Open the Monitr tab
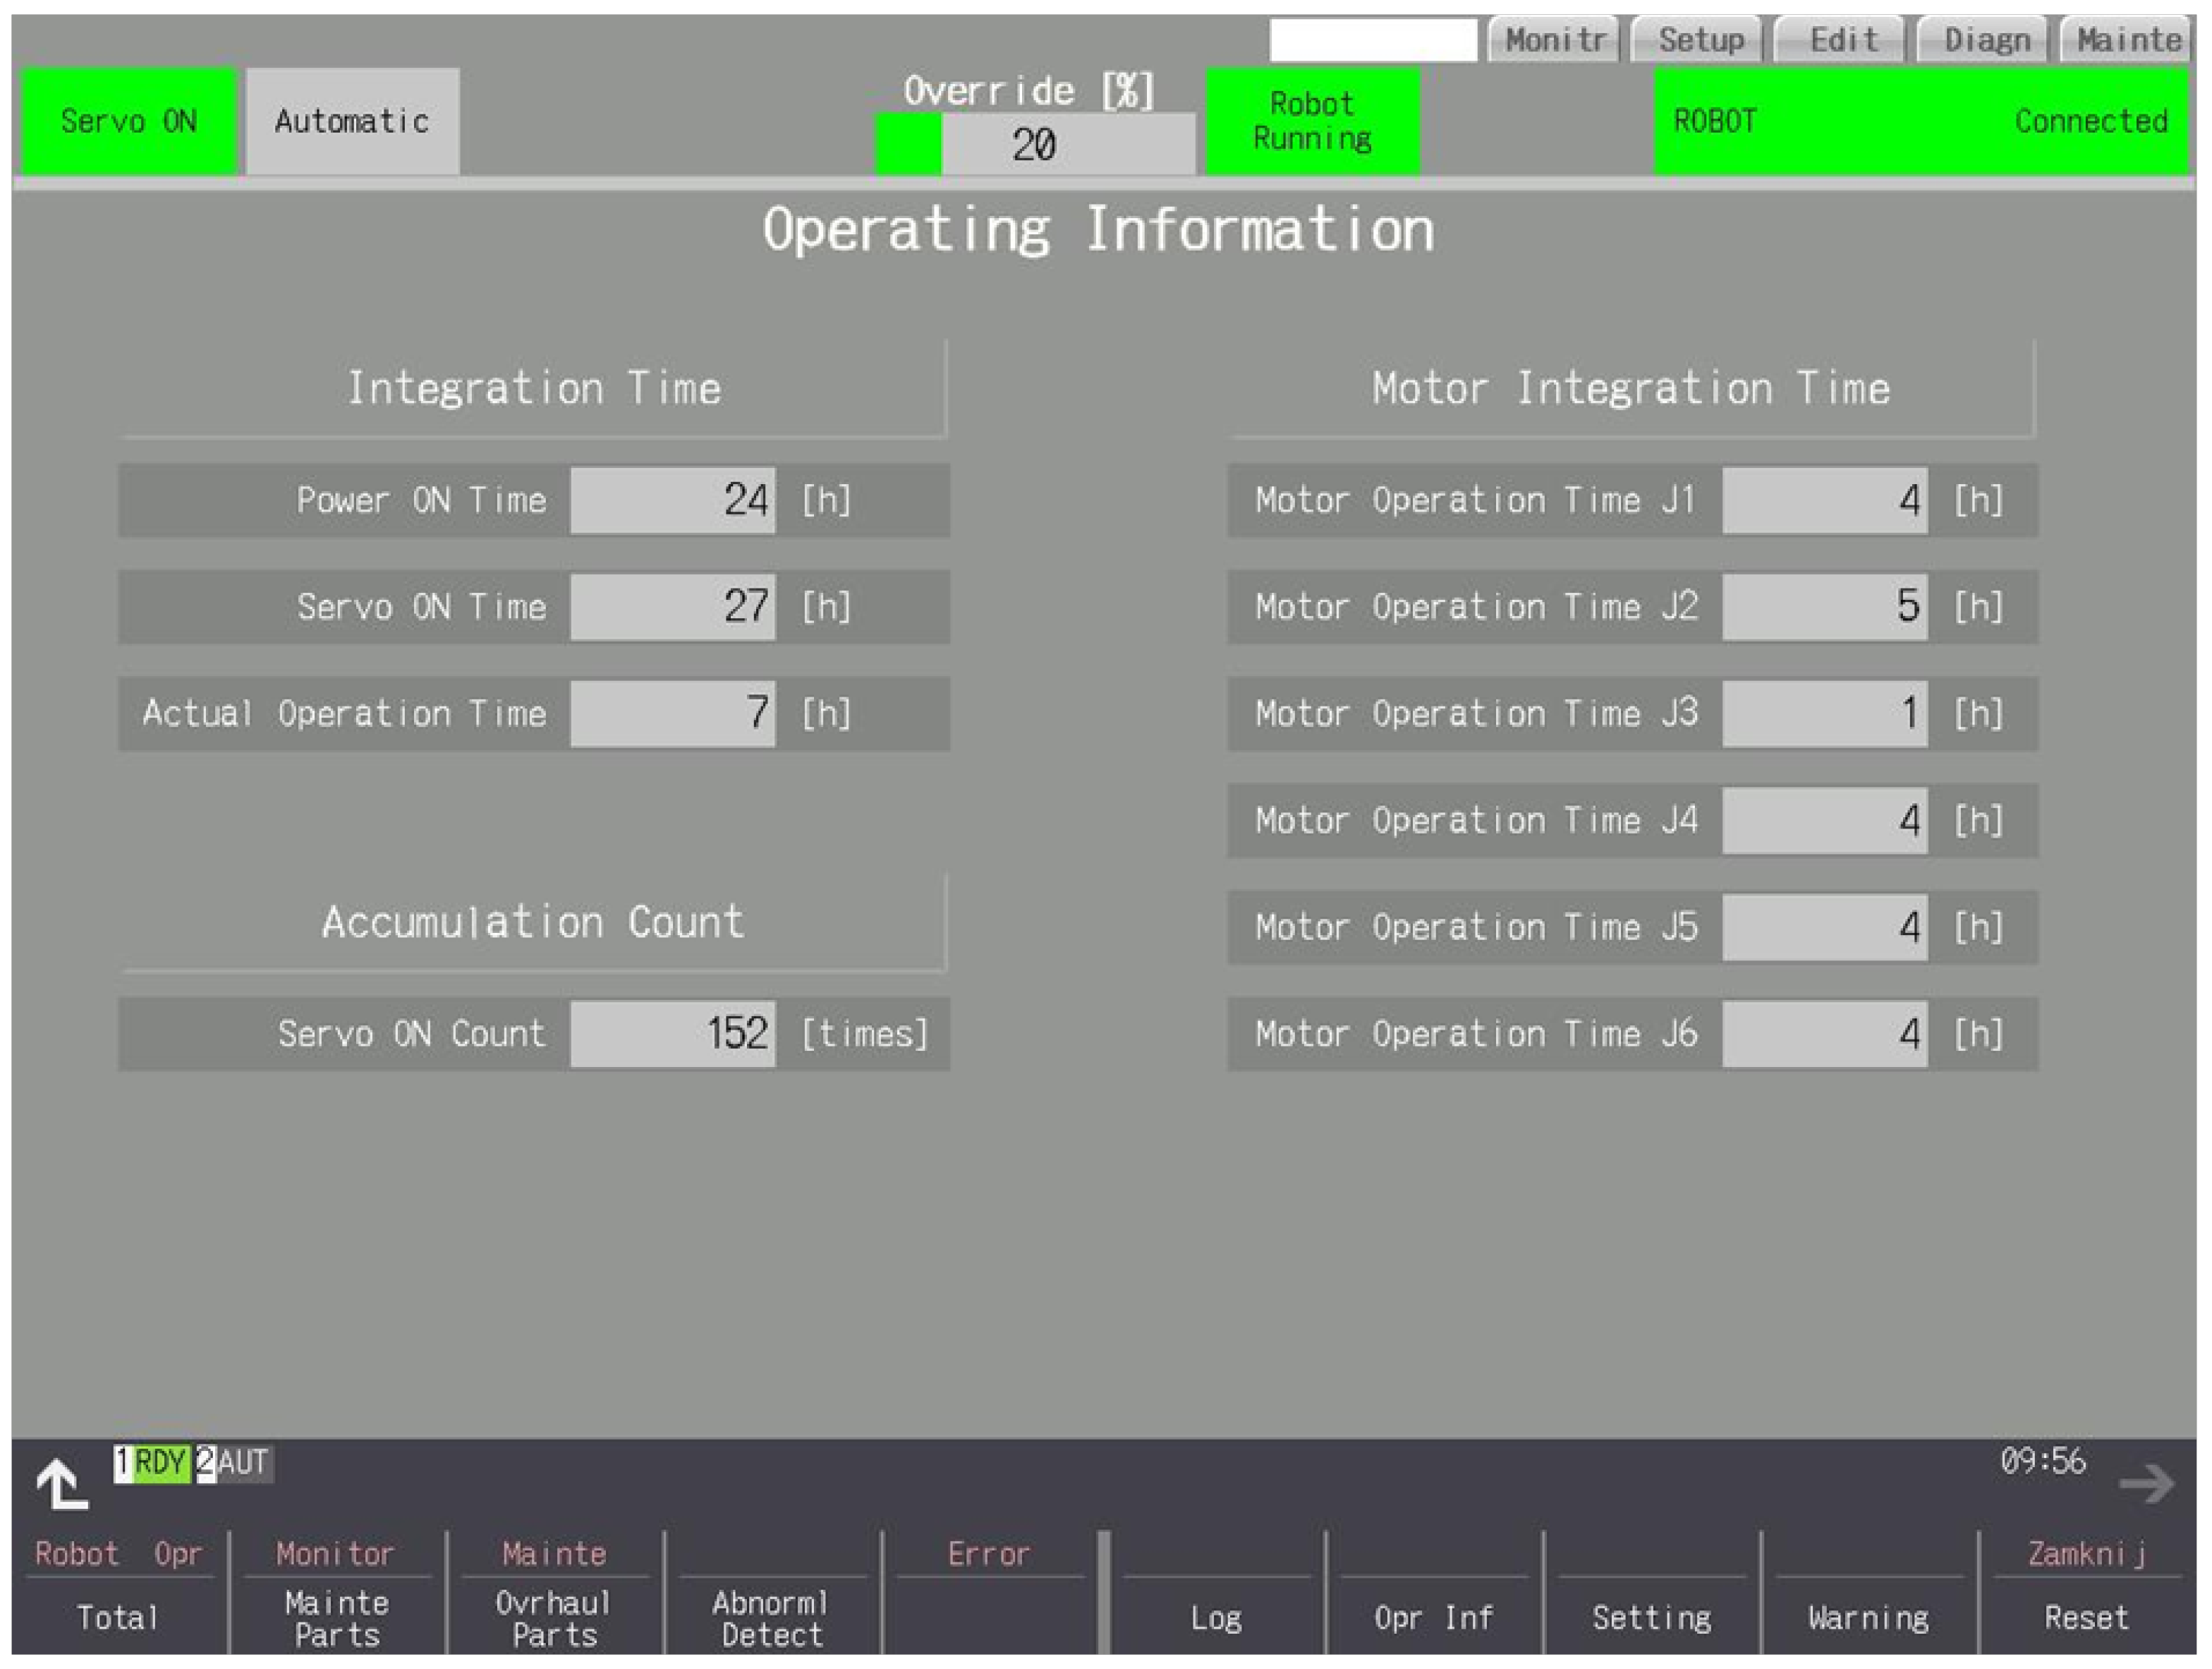Image resolution: width=2212 pixels, height=1669 pixels. tap(1554, 40)
